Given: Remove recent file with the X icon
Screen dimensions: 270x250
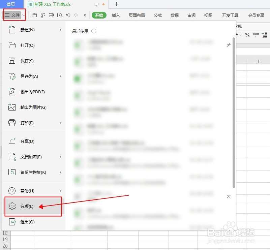Looking at the screenshot, I should pyautogui.click(x=229, y=196).
